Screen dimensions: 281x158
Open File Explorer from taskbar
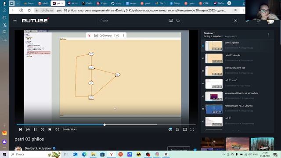pyautogui.click(x=93, y=154)
